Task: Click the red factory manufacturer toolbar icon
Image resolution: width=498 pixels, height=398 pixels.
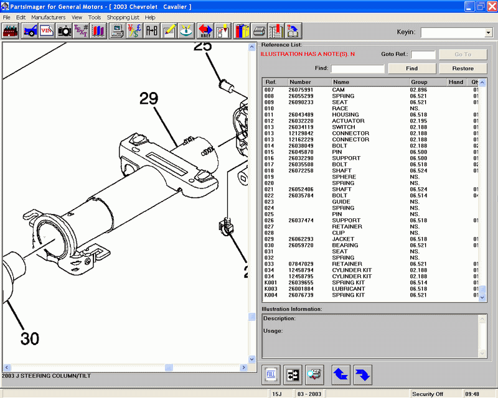Action: (11, 31)
